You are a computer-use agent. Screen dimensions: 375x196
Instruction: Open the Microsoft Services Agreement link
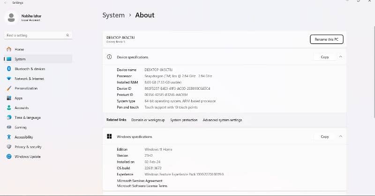tap(140, 181)
